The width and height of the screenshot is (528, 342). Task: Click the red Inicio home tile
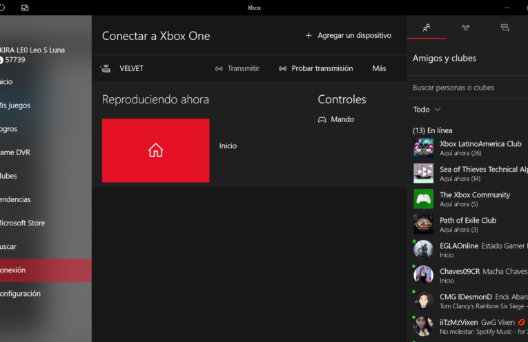tap(155, 150)
